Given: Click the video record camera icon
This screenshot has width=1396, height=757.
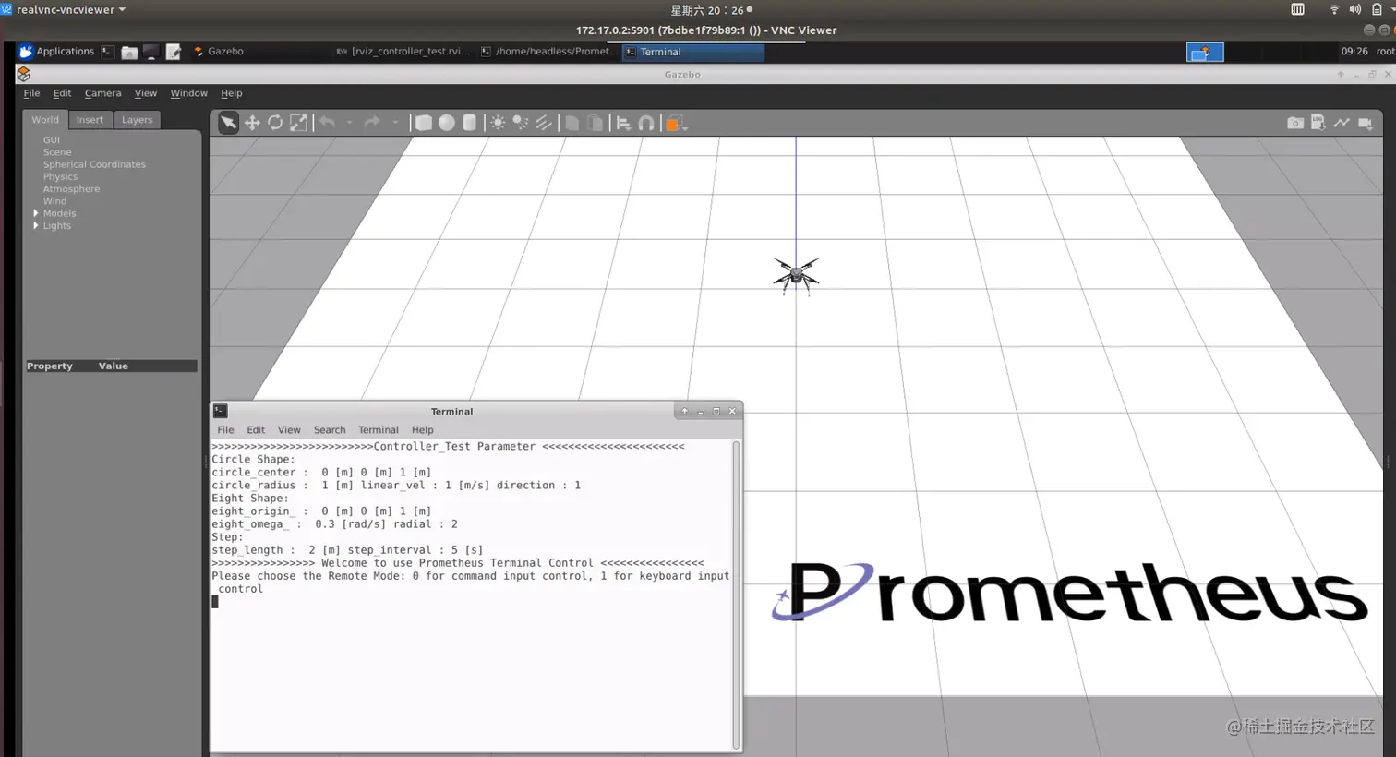Looking at the screenshot, I should pyautogui.click(x=1366, y=123).
